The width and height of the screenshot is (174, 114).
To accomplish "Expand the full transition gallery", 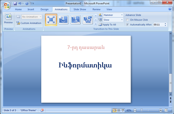I will (x=96, y=24).
